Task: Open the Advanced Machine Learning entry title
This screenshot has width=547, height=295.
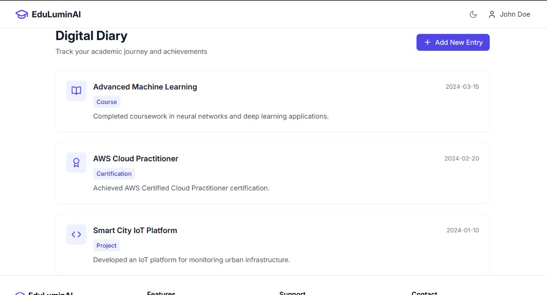Action: point(145,87)
